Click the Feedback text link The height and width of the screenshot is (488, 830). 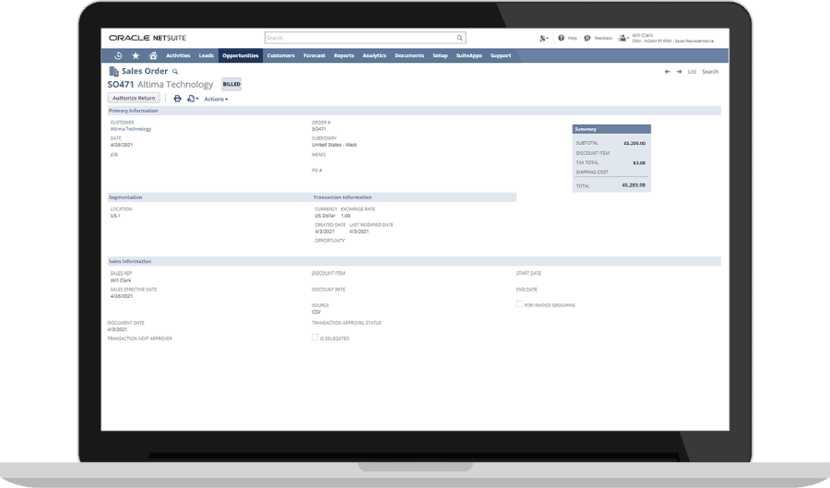(x=603, y=38)
